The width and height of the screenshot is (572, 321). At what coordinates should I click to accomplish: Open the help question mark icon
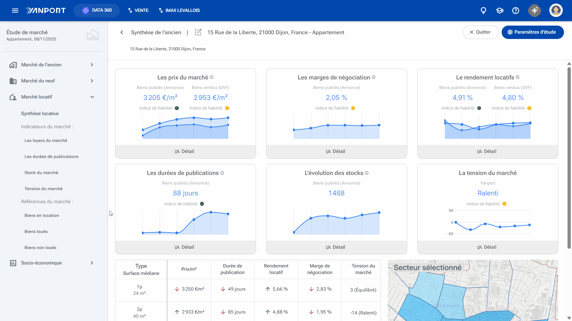[516, 11]
